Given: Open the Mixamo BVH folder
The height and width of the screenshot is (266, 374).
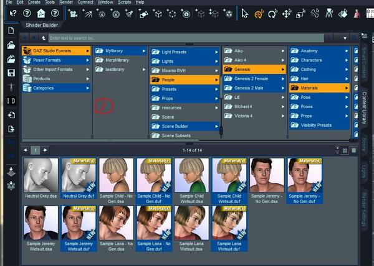Looking at the screenshot, I should click(x=185, y=71).
